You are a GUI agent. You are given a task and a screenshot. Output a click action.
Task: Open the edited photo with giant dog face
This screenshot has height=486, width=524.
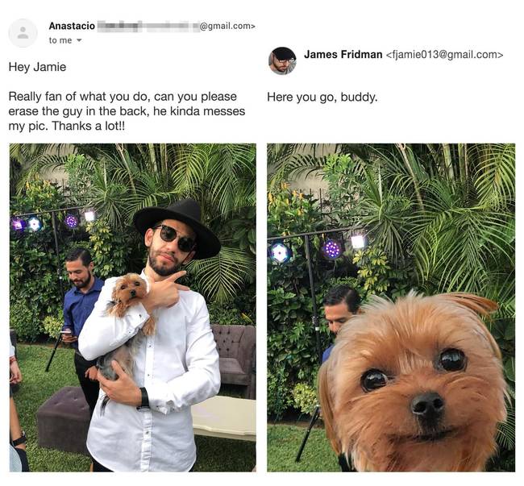[x=391, y=307]
